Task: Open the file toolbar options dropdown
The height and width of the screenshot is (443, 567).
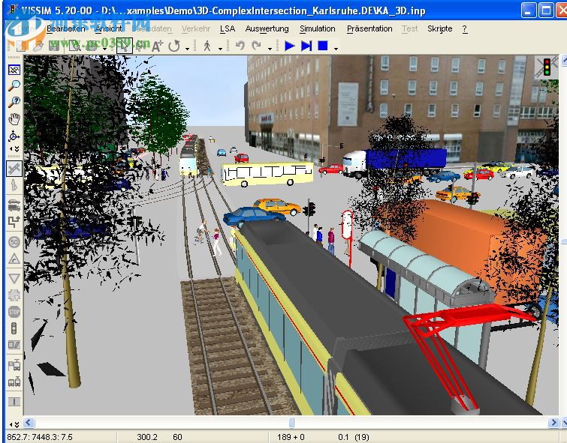Action: (105, 49)
